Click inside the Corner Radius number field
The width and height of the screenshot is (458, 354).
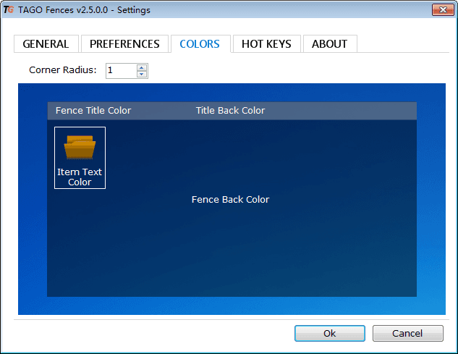click(120, 70)
